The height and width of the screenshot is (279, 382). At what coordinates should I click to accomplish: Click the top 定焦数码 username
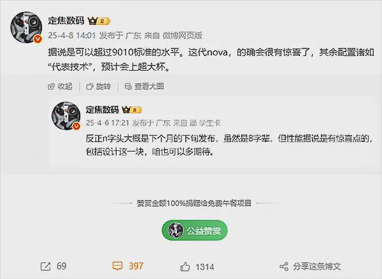[x=66, y=20]
